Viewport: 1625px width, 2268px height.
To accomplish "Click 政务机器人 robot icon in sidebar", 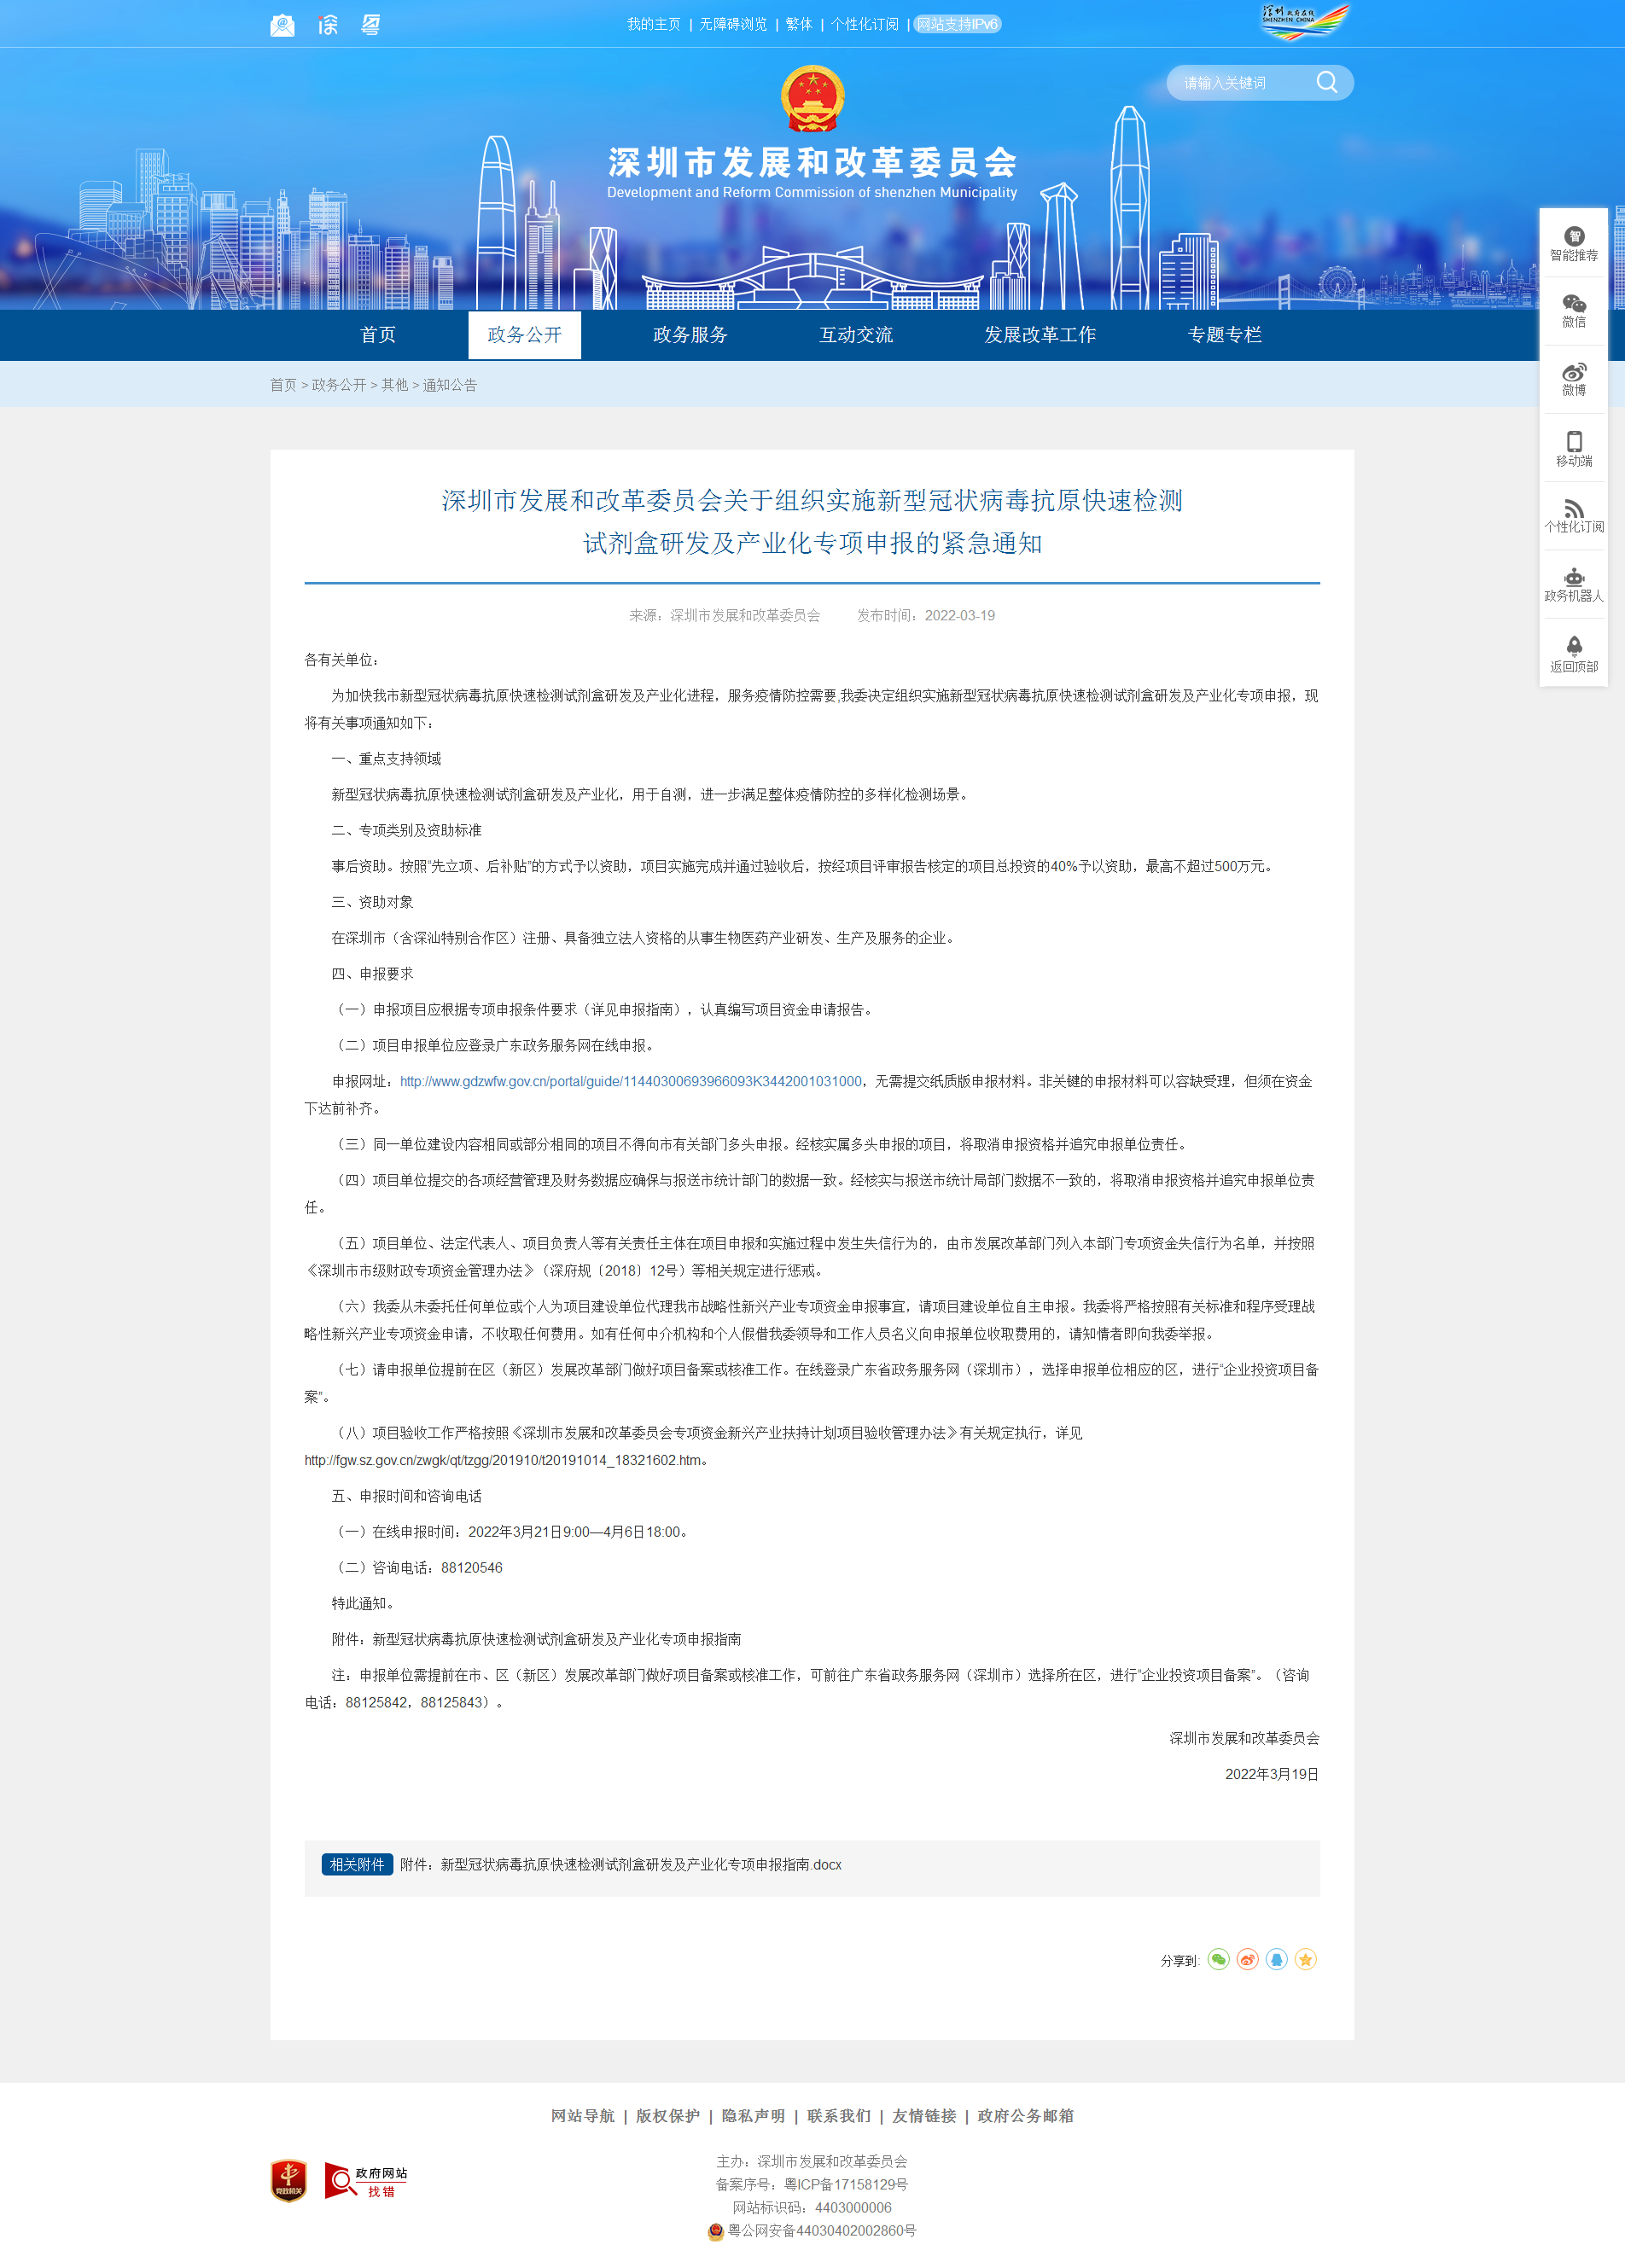I will click(x=1573, y=585).
